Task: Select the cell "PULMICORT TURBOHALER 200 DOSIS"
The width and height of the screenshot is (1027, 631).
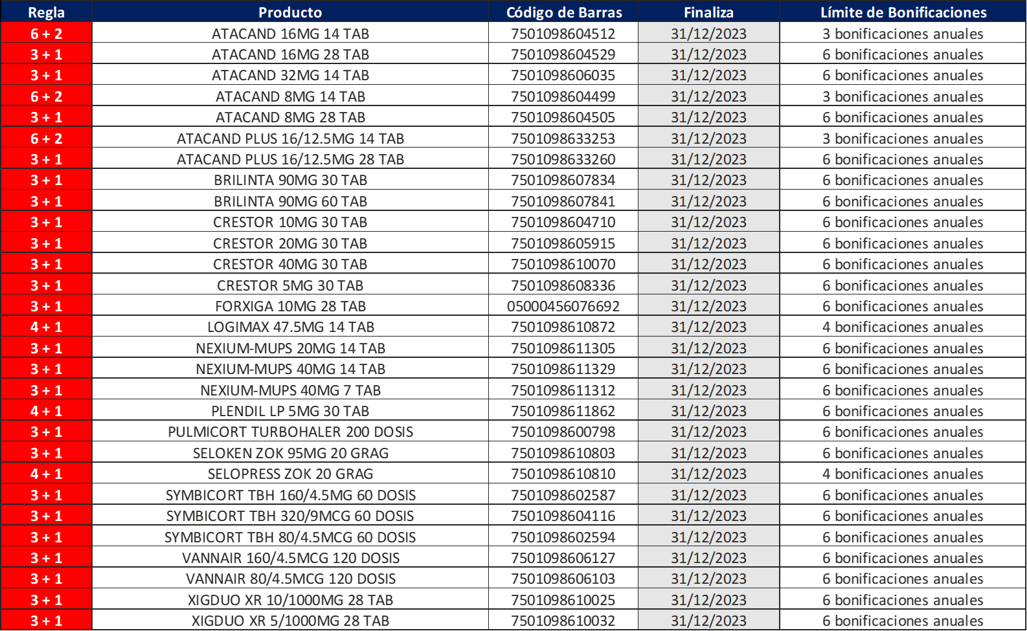Action: click(290, 432)
